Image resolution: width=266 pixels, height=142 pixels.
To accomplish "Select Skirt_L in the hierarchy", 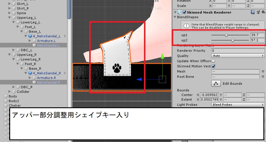I will pyautogui.click(x=23, y=4).
